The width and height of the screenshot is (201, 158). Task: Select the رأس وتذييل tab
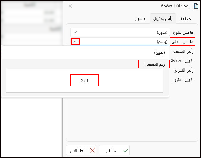click(x=163, y=19)
